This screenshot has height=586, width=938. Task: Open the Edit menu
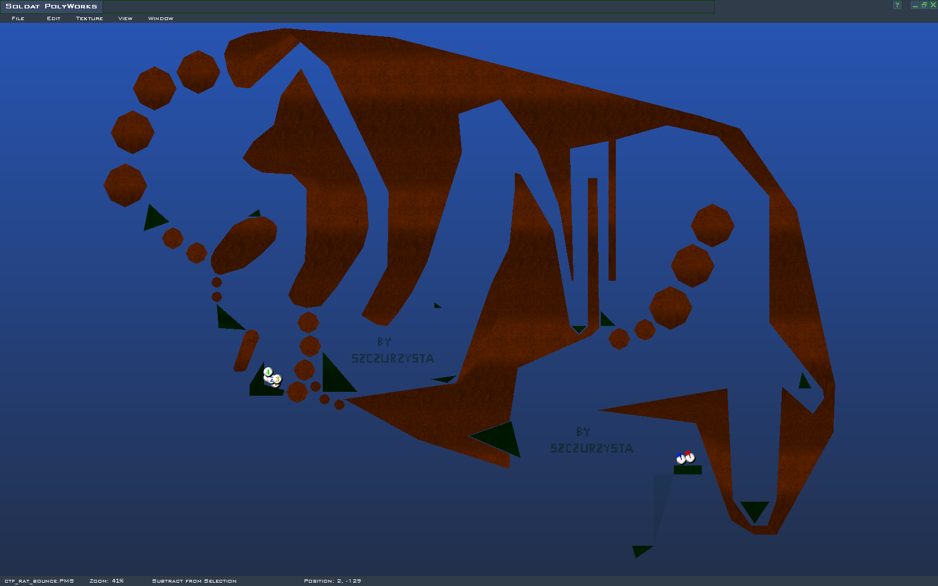(x=54, y=18)
